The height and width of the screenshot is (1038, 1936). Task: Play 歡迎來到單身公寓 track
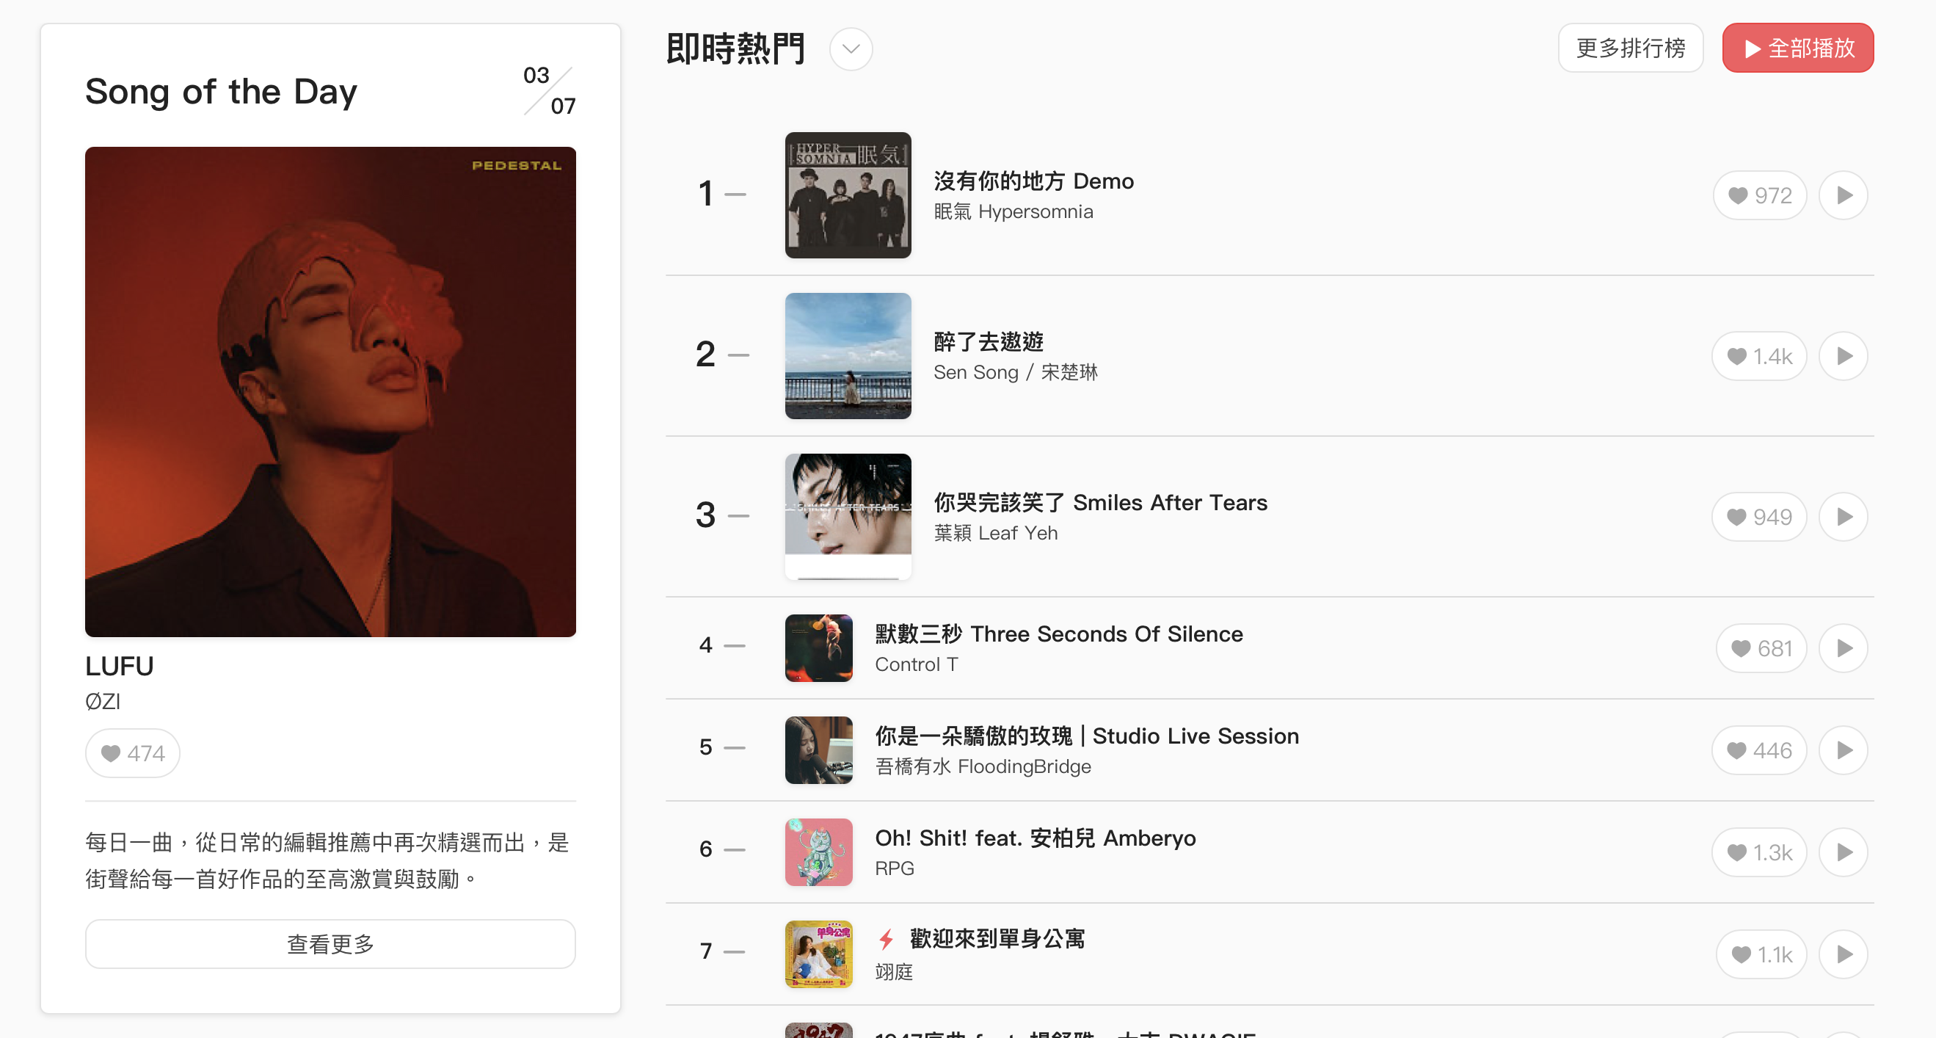click(x=1843, y=954)
